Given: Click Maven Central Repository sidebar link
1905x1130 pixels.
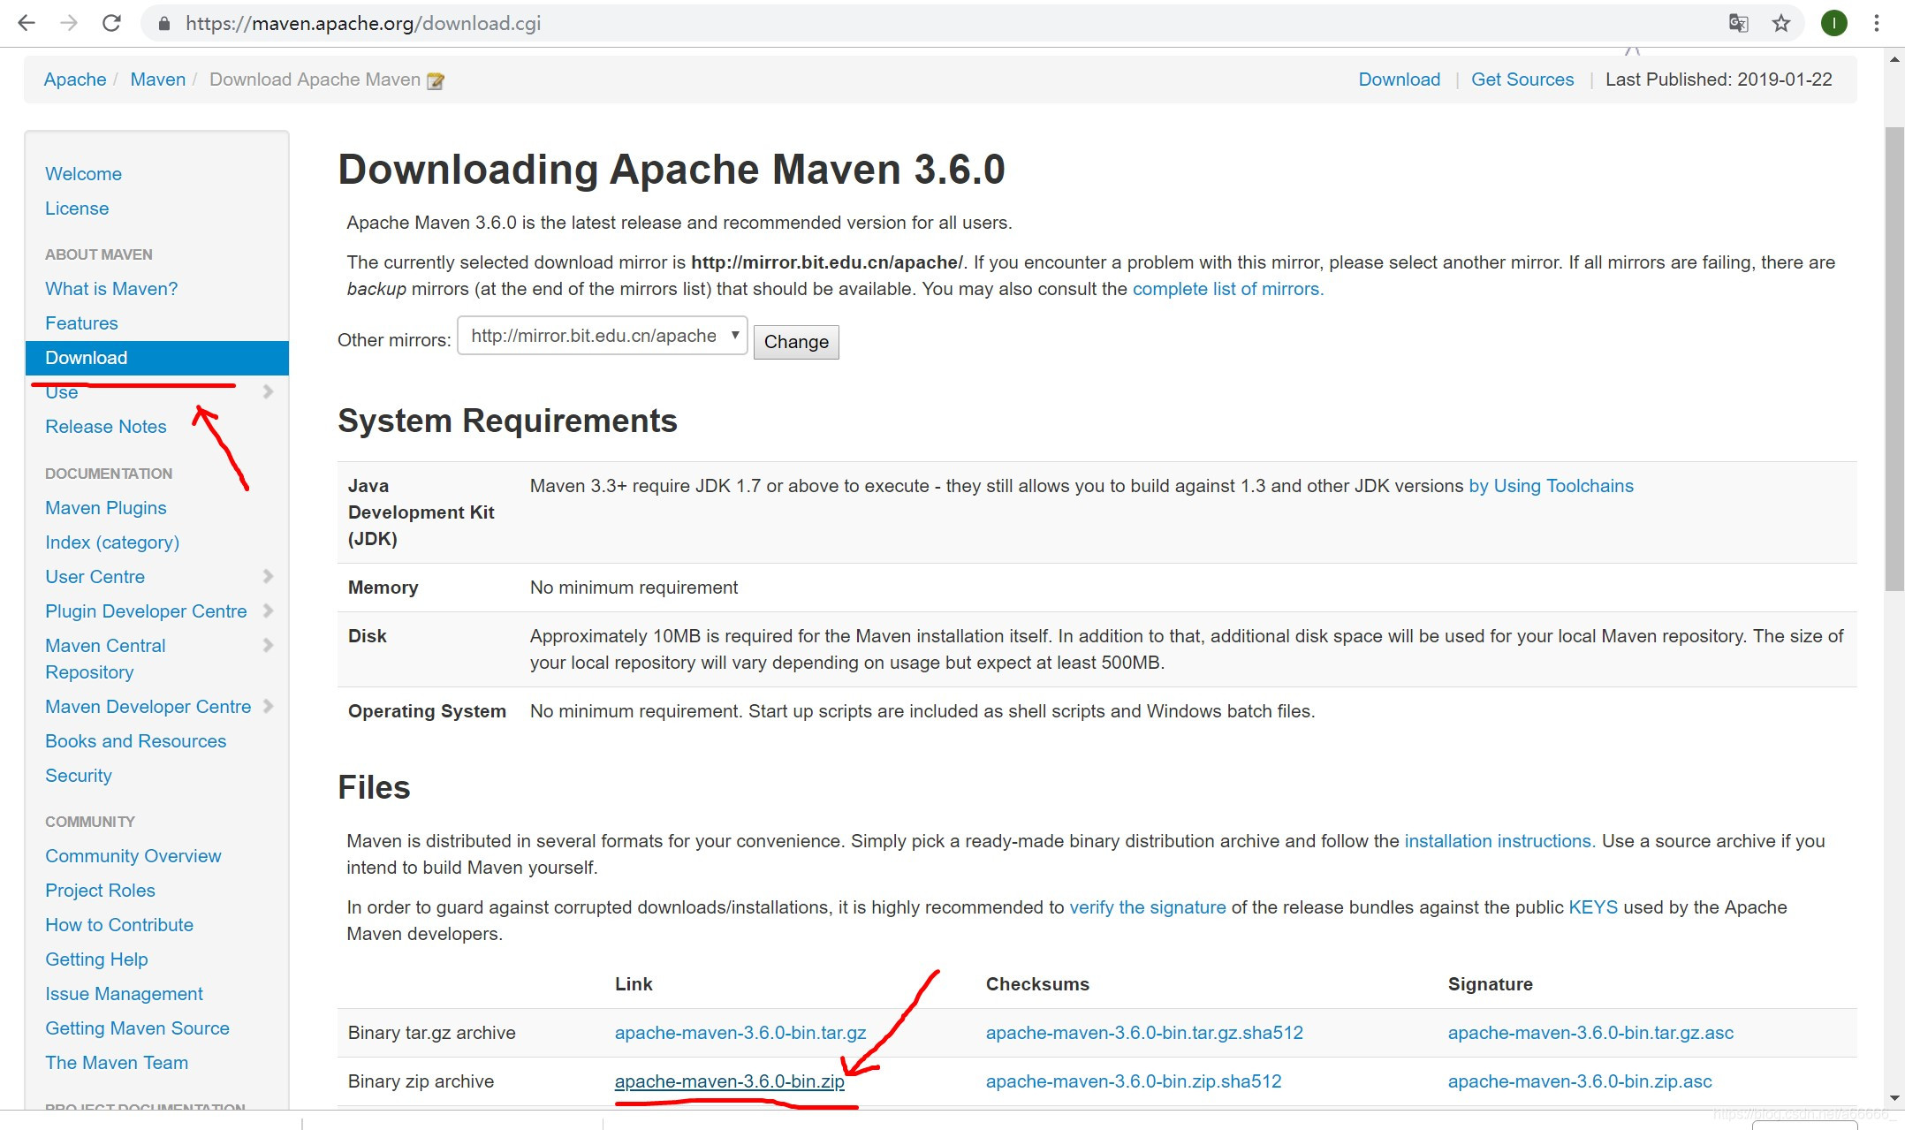Looking at the screenshot, I should tap(105, 659).
